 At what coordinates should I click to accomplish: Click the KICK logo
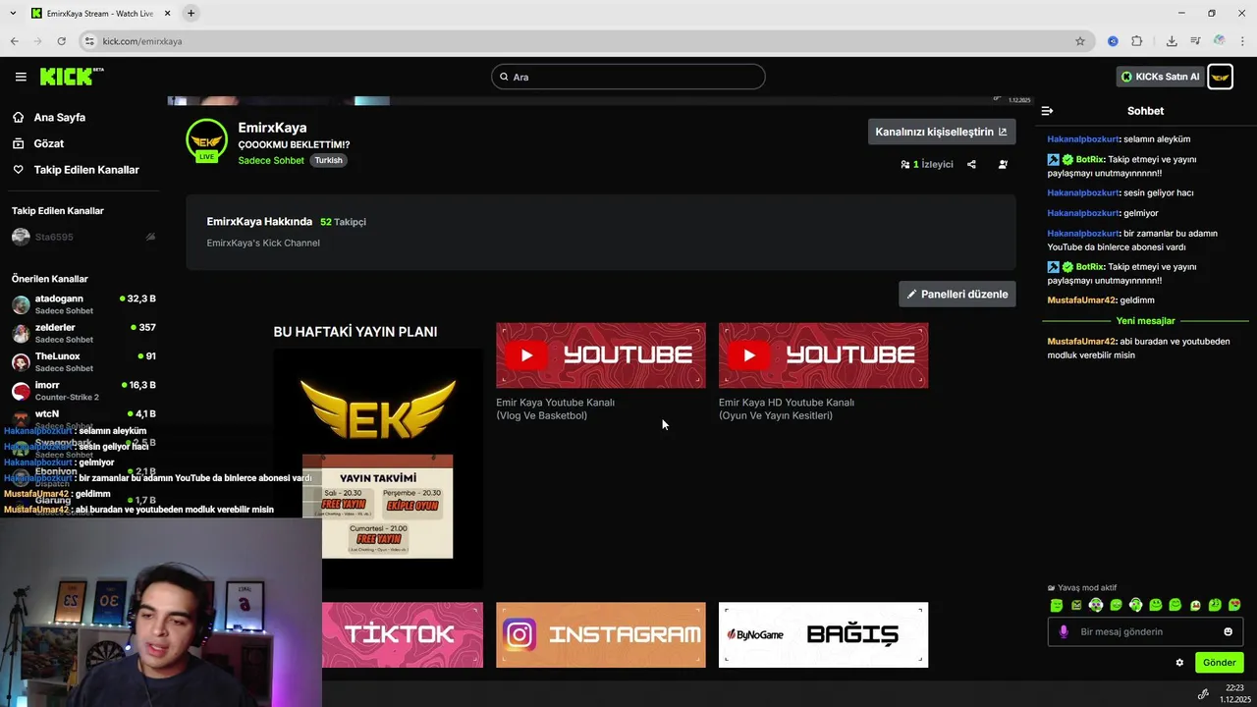[x=72, y=77]
